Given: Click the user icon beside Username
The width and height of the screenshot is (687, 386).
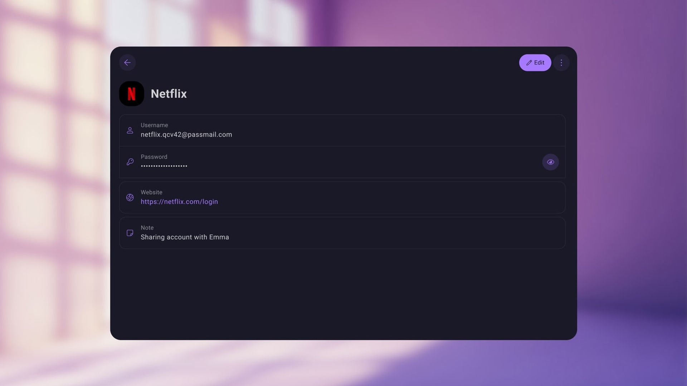Looking at the screenshot, I should (130, 130).
